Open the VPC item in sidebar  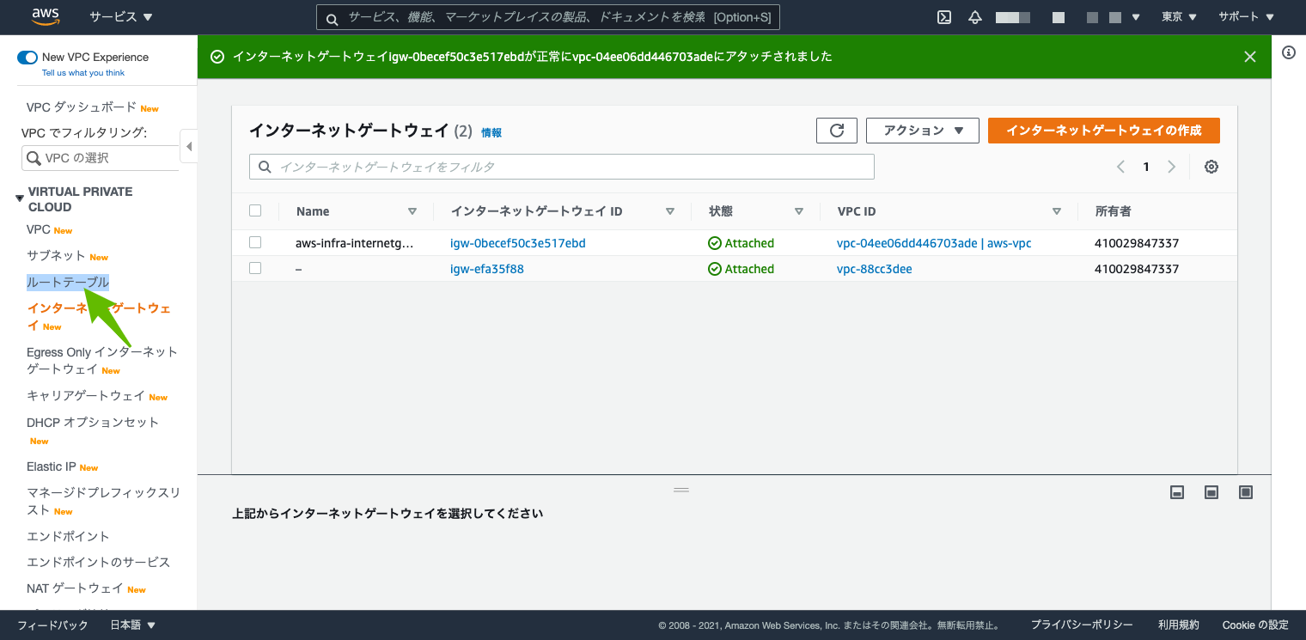click(39, 229)
